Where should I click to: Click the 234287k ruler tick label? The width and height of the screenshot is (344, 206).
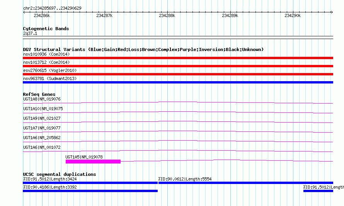click(x=104, y=15)
